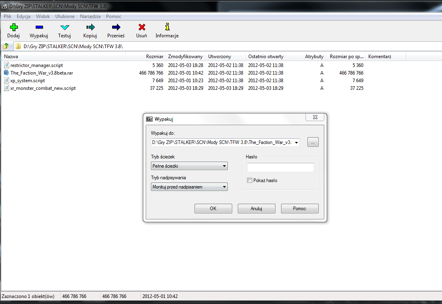Image resolution: width=442 pixels, height=304 pixels.
Task: Click modified date 2012-05-01 10:23
Action: tap(185, 81)
